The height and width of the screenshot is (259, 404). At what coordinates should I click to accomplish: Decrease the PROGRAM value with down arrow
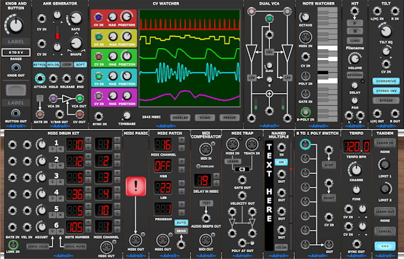point(182,212)
